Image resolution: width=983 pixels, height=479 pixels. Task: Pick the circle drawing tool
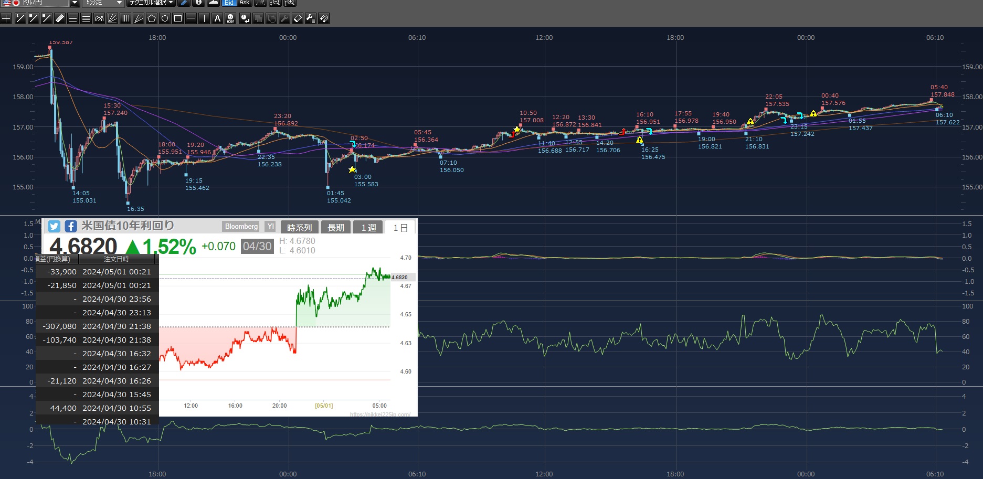165,19
